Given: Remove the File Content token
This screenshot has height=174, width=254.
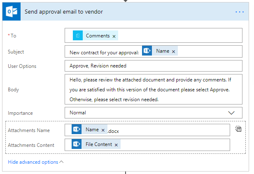Looking at the screenshot, I should click(116, 145).
